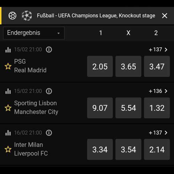Select Manchester City win odds 1.32
Screen dimensions: 174x174
(x=157, y=108)
